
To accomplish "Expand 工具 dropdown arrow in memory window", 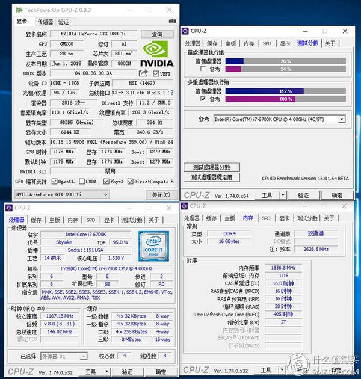I will [x=282, y=370].
